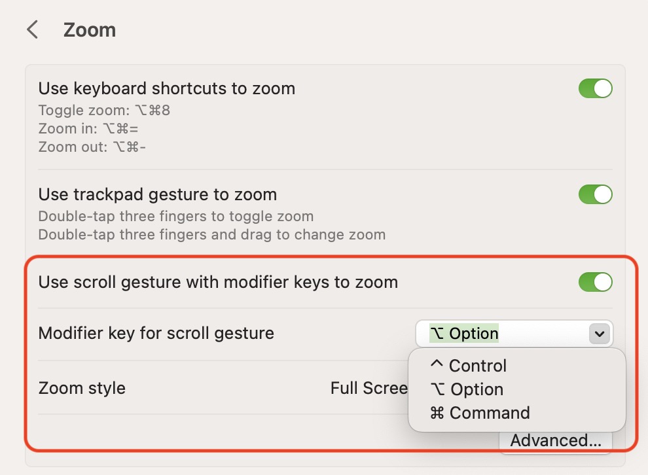
Task: Go back using the left chevron
Action: click(x=32, y=30)
